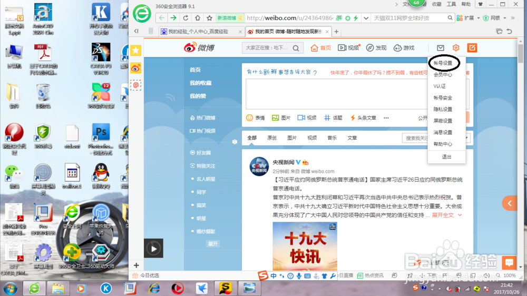Open address bar history dropdown arrow
Screen dimensions: 527x296
366,18
